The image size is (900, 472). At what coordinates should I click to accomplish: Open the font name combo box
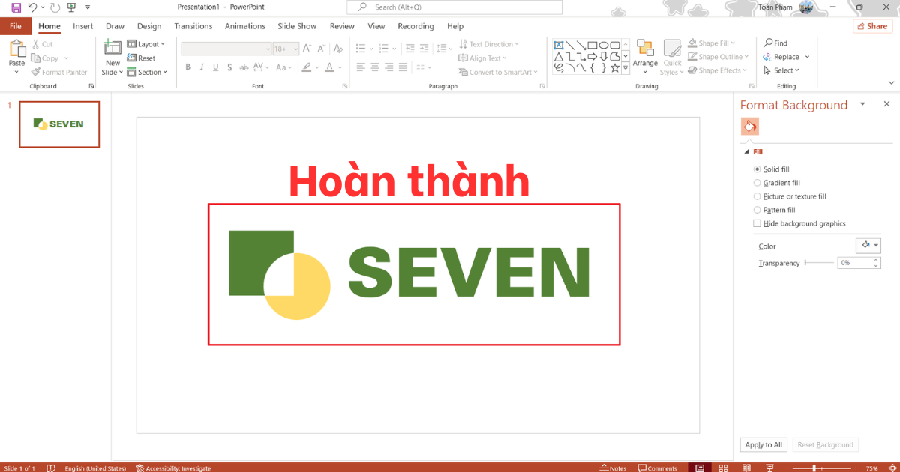tap(226, 49)
